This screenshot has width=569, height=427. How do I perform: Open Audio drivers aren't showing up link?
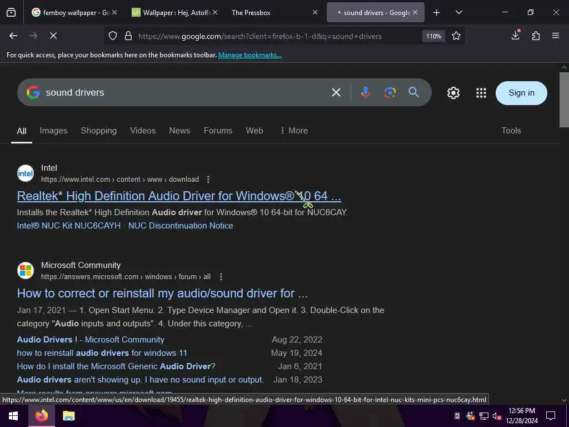click(x=140, y=380)
